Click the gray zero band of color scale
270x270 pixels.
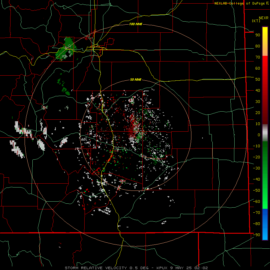(265, 133)
